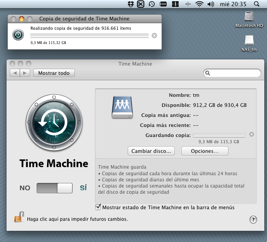Screen dimensions: 267x242
Task: Click the backup progress bar in small window
Action: click(x=90, y=36)
